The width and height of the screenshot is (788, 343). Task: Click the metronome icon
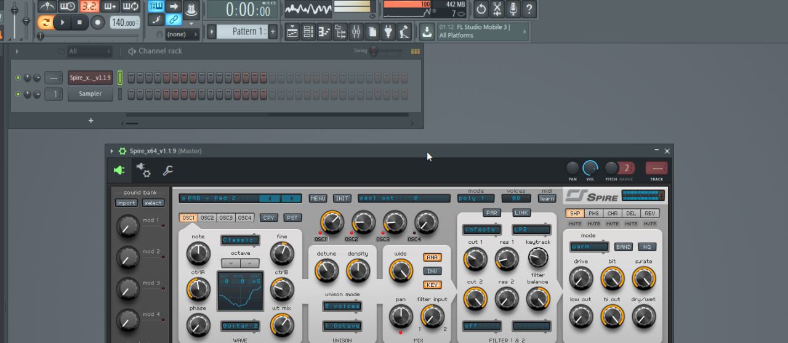point(47,7)
